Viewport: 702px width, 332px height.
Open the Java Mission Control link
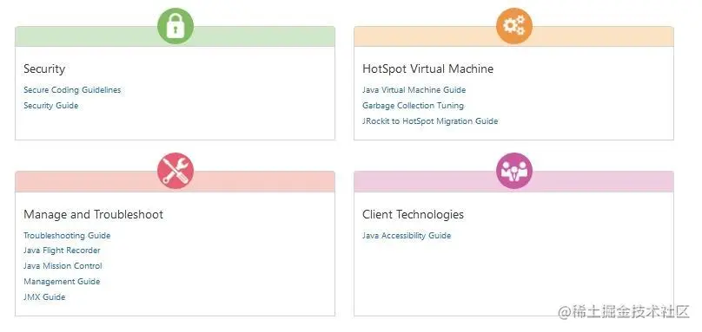pyautogui.click(x=63, y=266)
